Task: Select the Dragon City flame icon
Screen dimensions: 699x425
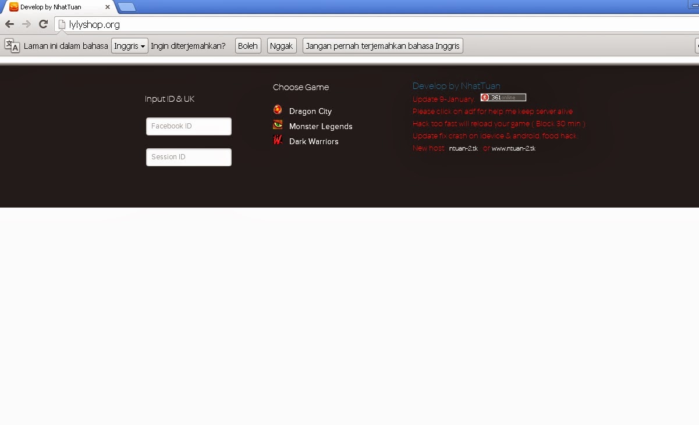Action: coord(278,109)
